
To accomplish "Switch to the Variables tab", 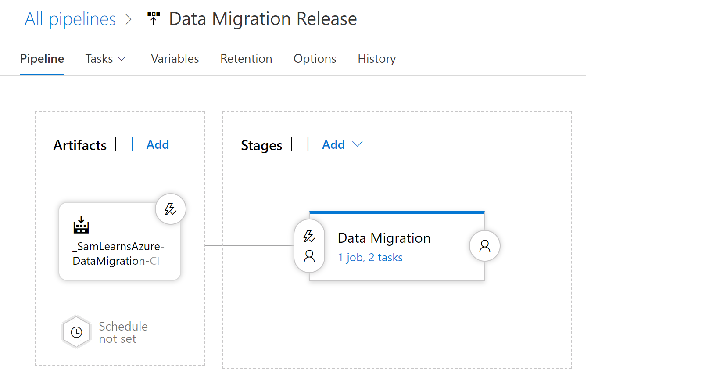I will tap(175, 59).
